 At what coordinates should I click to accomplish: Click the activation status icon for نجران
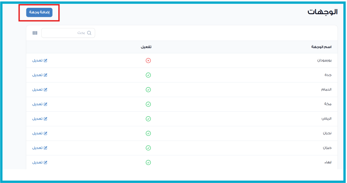148,133
